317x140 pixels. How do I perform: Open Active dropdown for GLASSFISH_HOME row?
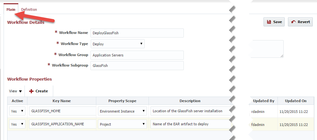click(x=17, y=111)
